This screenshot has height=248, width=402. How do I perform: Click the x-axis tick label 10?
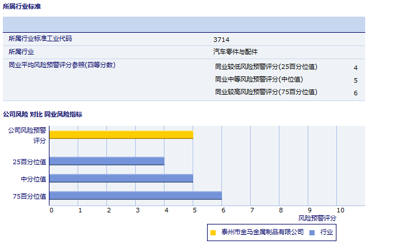[x=340, y=210]
